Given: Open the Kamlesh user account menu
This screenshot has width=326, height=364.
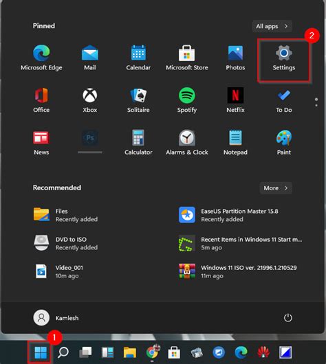Looking at the screenshot, I should (56, 318).
